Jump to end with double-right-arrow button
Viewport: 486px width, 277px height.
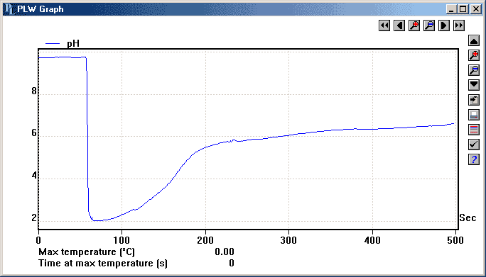[x=459, y=26]
